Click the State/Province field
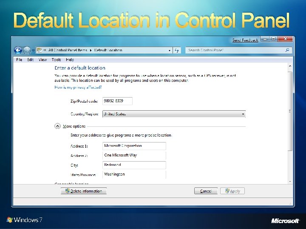The height and width of the screenshot is (229, 306). coord(134,174)
